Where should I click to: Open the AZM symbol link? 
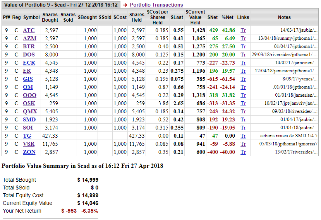[29, 38]
